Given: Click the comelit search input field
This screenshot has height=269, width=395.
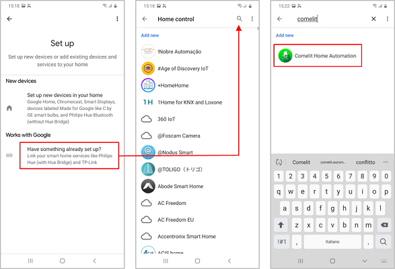Looking at the screenshot, I should tap(330, 19).
